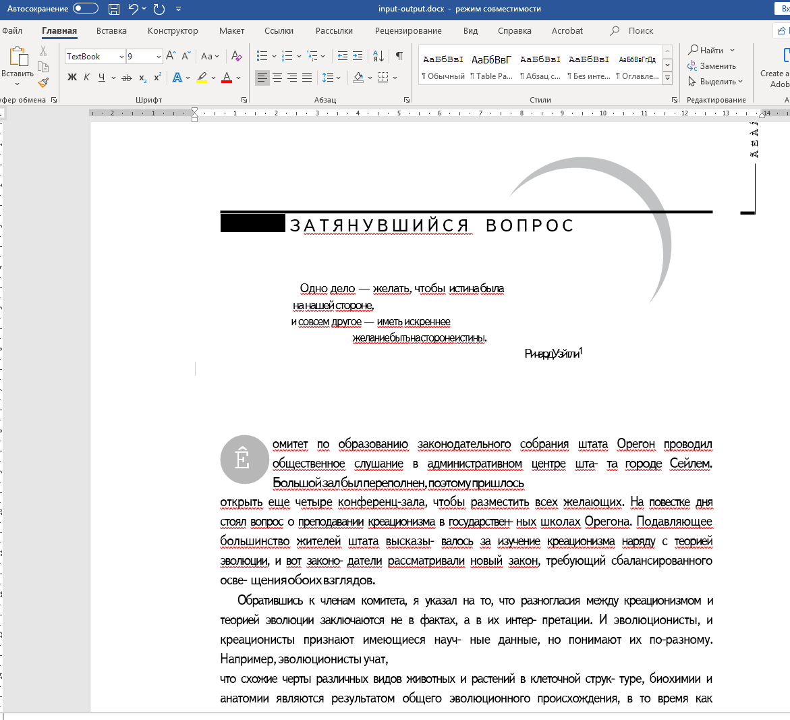Decrease font size
The image size is (790, 720).
186,56
